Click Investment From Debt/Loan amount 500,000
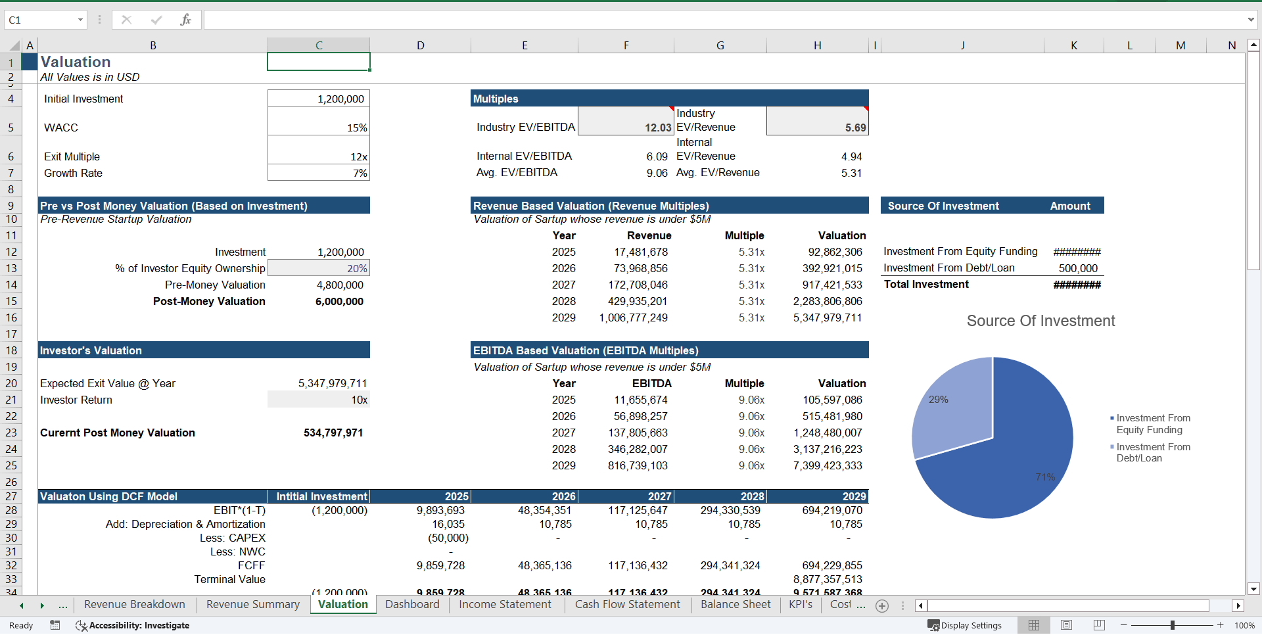 (x=1074, y=268)
